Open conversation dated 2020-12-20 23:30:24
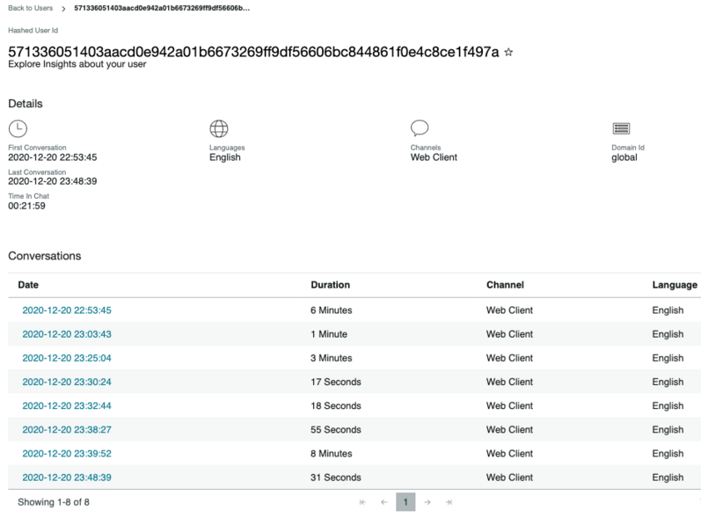 [67, 383]
